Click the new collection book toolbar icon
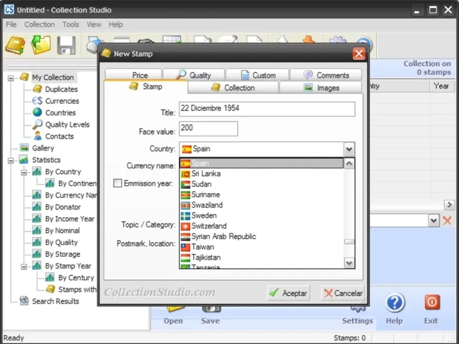The image size is (459, 344). [15, 45]
